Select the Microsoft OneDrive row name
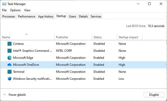This screenshot has height=101, width=167. pos(26,65)
